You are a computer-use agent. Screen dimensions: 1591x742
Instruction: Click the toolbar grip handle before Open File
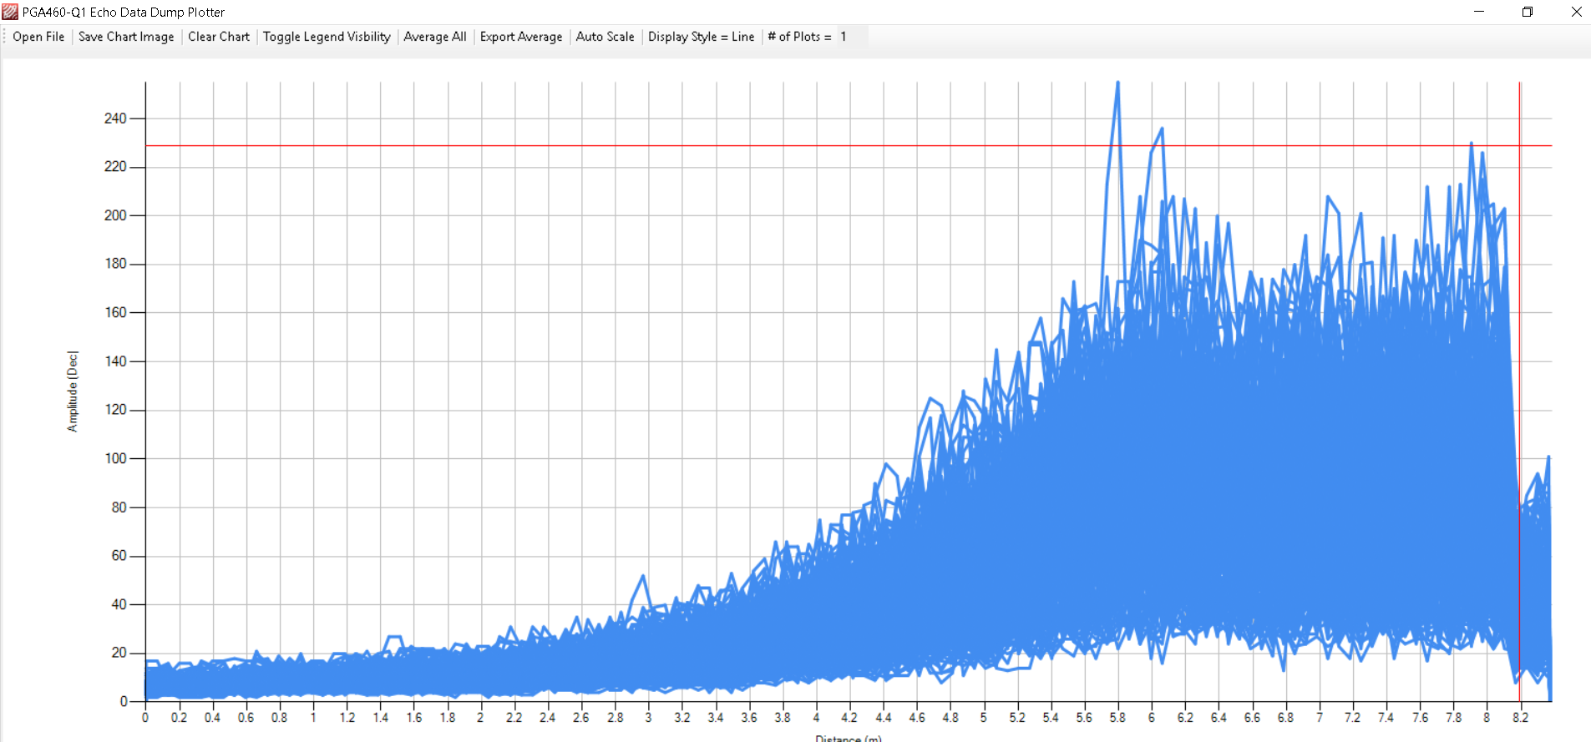pyautogui.click(x=4, y=37)
